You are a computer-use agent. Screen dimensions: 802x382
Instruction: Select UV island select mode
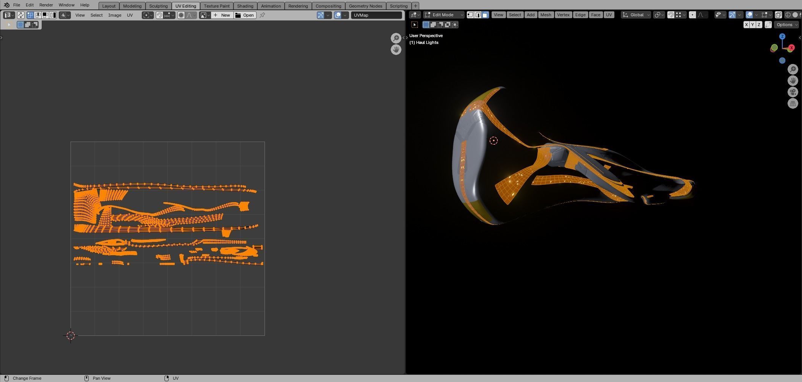click(53, 15)
